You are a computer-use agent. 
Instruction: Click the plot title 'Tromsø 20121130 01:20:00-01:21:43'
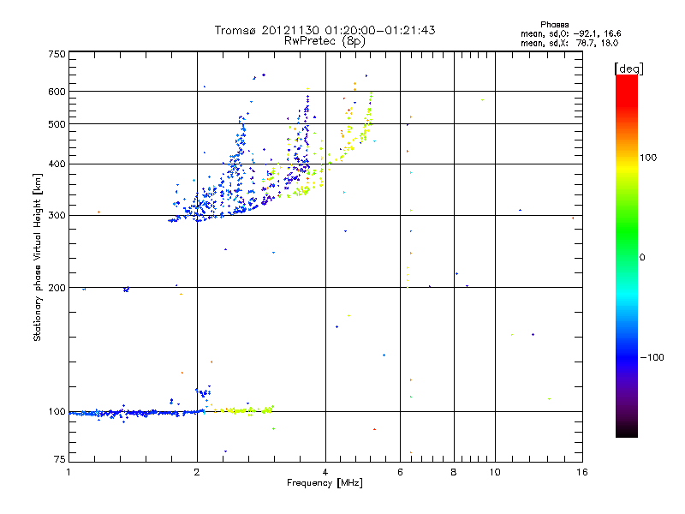pos(325,30)
